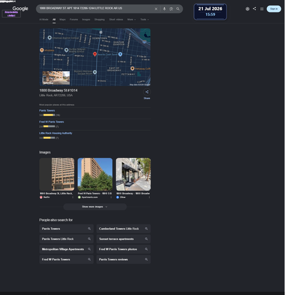
Task: Search Parris Towers reviews suggestion
Action: click(123, 259)
